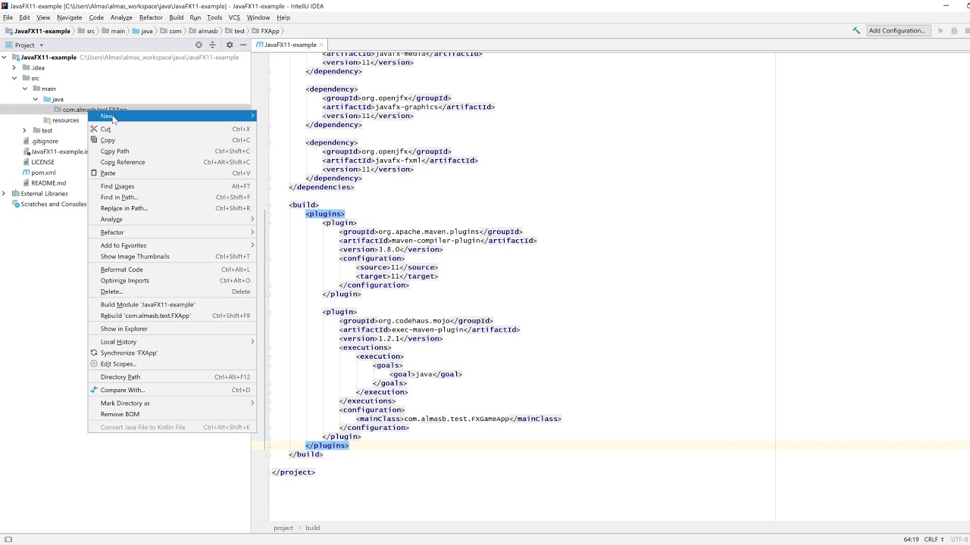This screenshot has width=970, height=545.
Task: Open the Analyze submenu in context menu
Action: (x=172, y=220)
